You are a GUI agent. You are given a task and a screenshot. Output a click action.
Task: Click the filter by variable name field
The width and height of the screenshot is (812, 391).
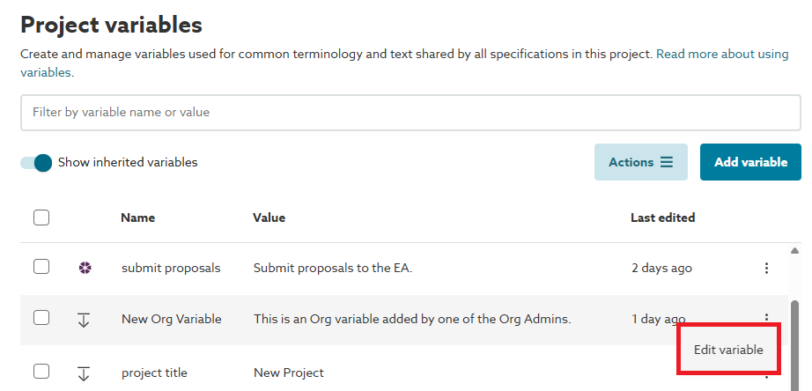410,113
